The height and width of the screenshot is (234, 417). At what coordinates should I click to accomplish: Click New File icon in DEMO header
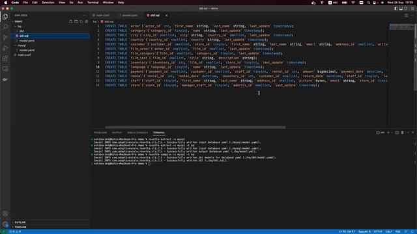[71, 21]
